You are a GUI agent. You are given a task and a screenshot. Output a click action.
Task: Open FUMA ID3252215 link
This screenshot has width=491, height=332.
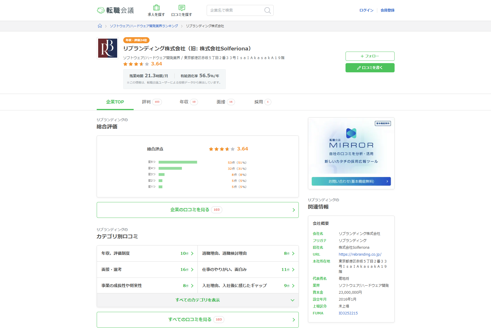pyautogui.click(x=348, y=313)
